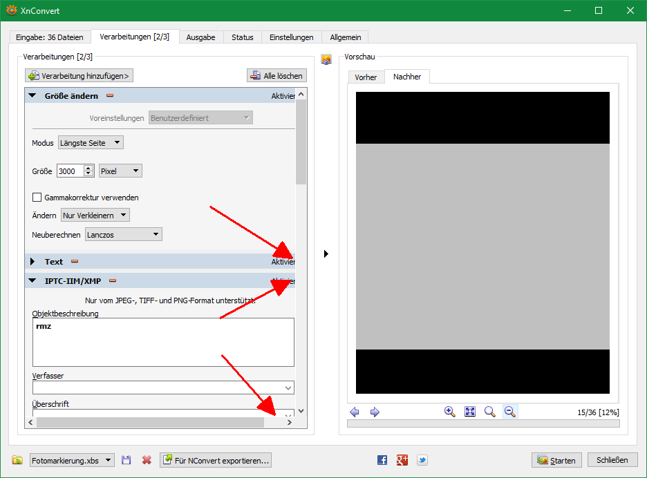Click the zoom in magnifier icon
This screenshot has width=647, height=478.
pos(449,412)
